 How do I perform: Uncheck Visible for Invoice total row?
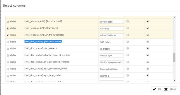pos(8,22)
